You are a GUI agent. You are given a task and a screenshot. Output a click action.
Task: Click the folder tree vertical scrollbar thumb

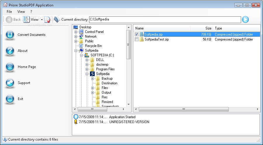click(129, 45)
